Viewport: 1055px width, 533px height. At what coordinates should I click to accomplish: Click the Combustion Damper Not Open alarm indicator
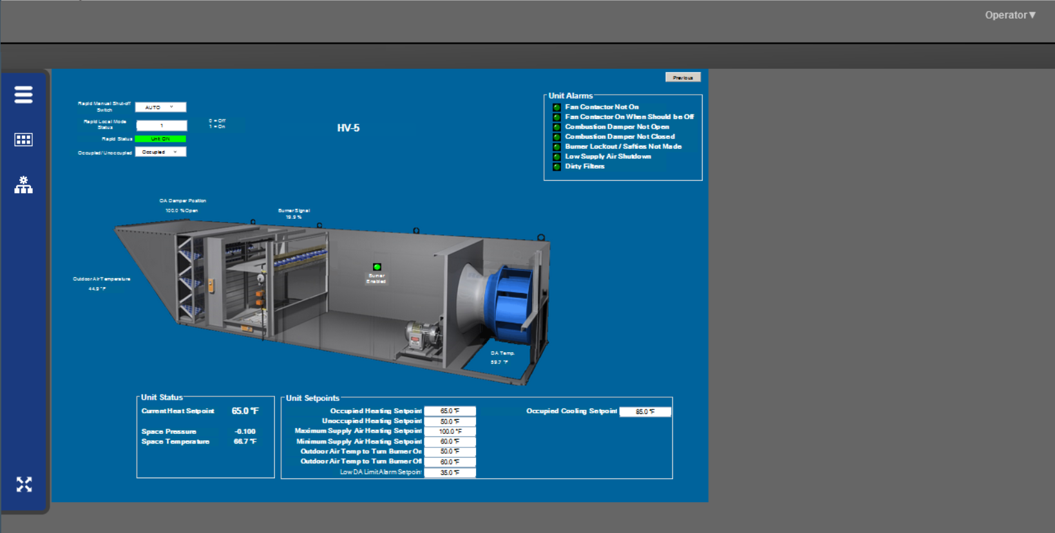[557, 127]
